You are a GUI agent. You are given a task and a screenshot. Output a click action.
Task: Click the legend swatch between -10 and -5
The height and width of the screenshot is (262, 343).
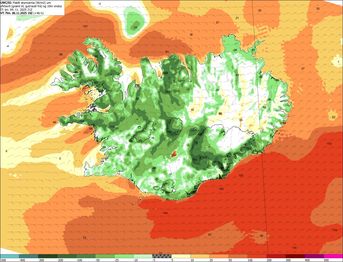pos(143,256)
